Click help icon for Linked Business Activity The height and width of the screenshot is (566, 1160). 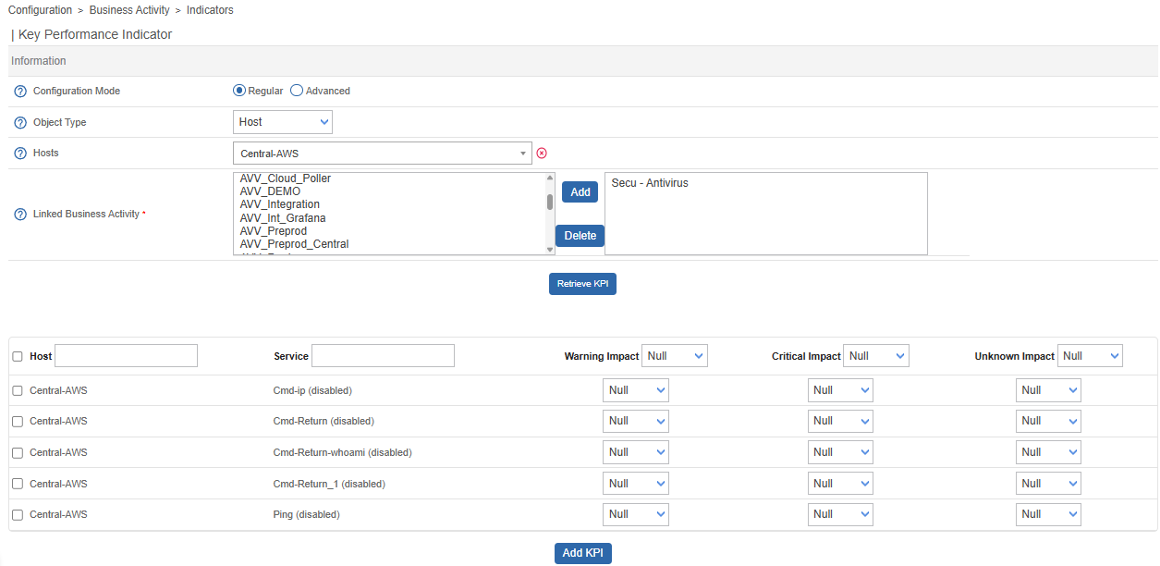(x=20, y=215)
